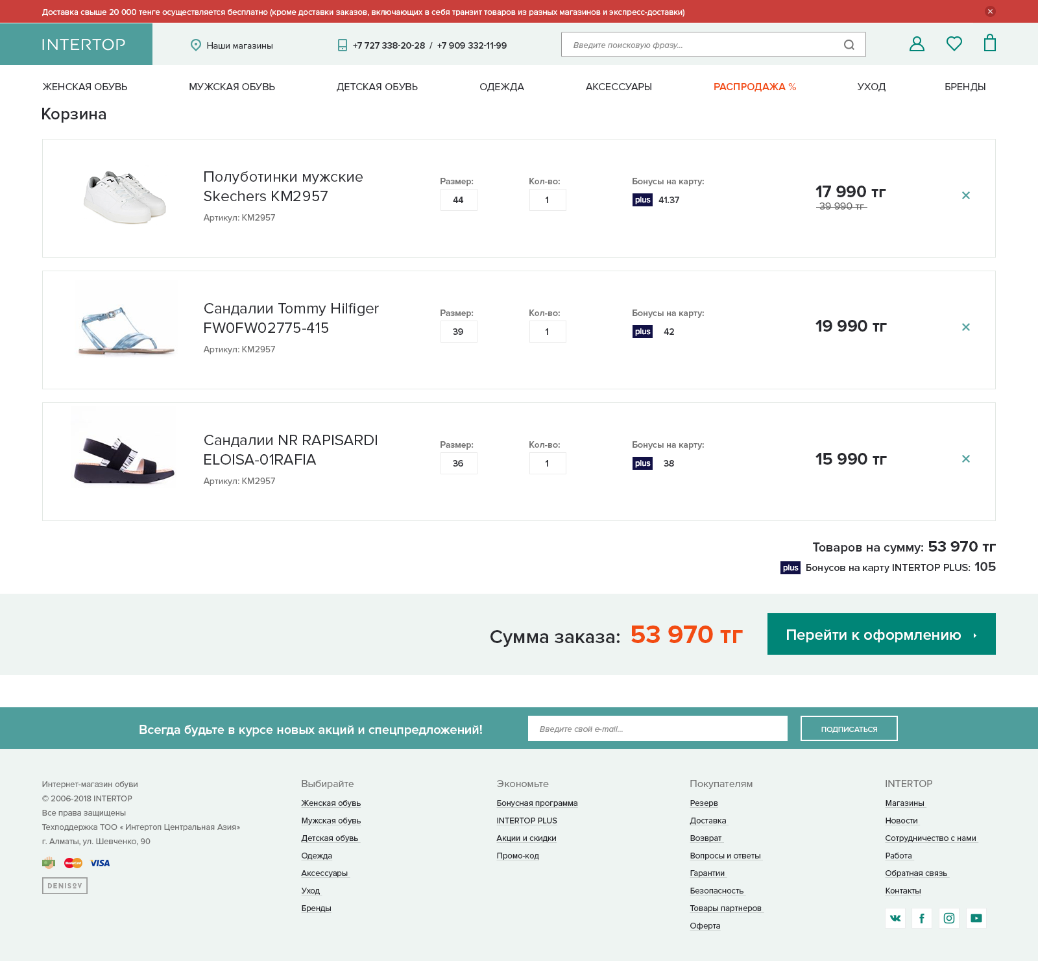Open footer link Обратная связь
The image size is (1038, 961).
click(916, 873)
